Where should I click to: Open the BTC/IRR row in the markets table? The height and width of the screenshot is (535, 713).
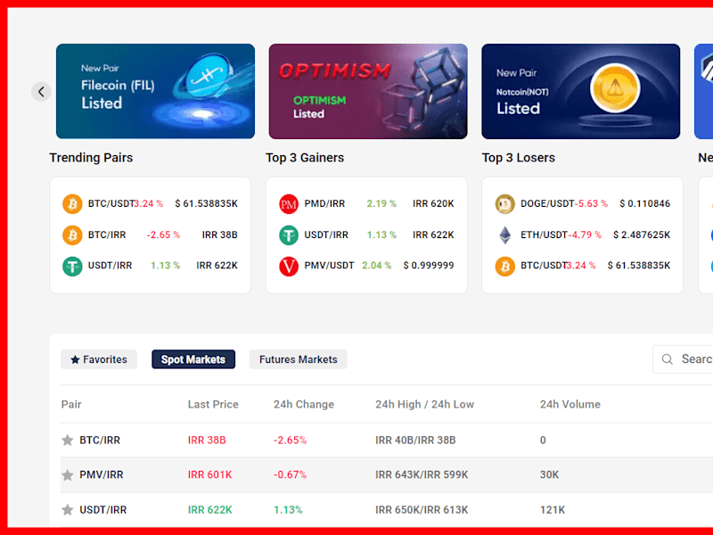pyautogui.click(x=387, y=440)
